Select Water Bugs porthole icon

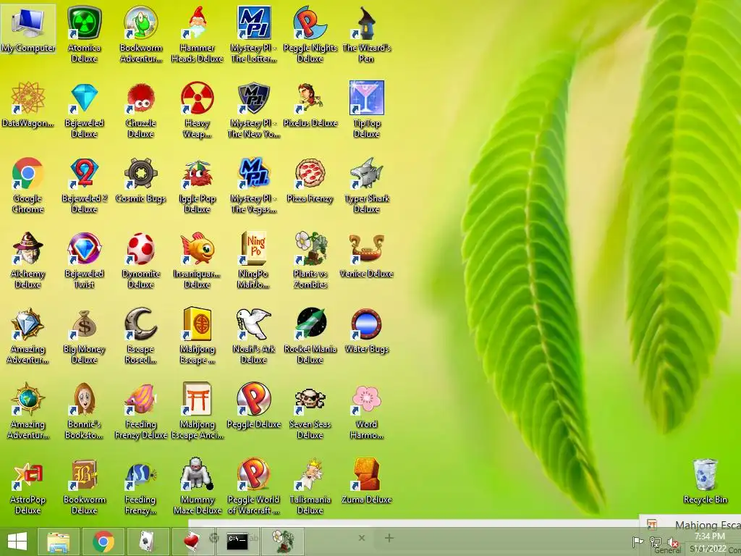(366, 330)
